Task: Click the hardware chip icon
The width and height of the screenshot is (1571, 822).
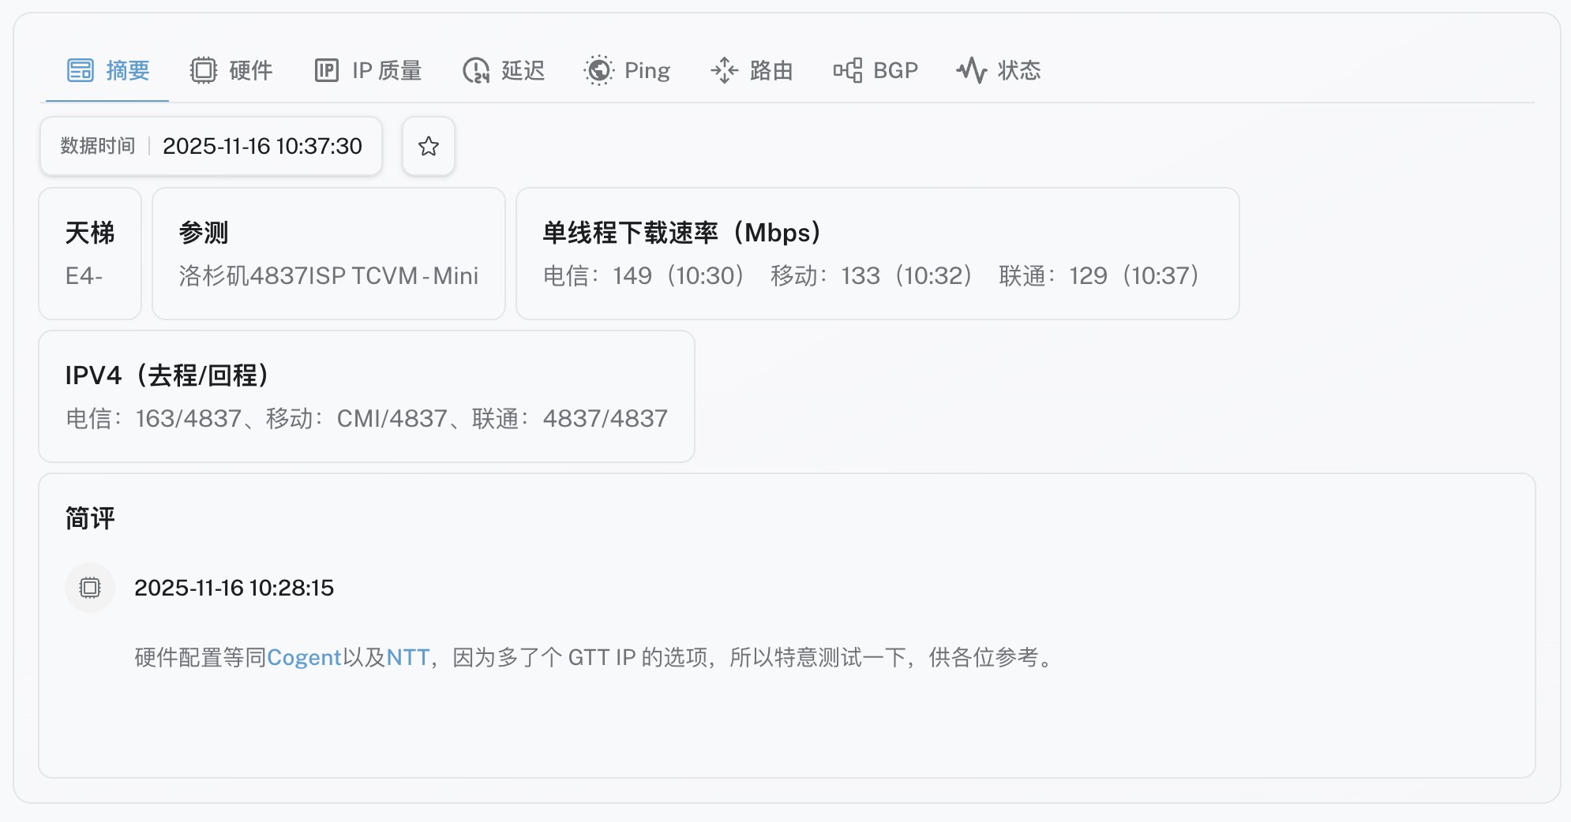Action: (x=203, y=70)
